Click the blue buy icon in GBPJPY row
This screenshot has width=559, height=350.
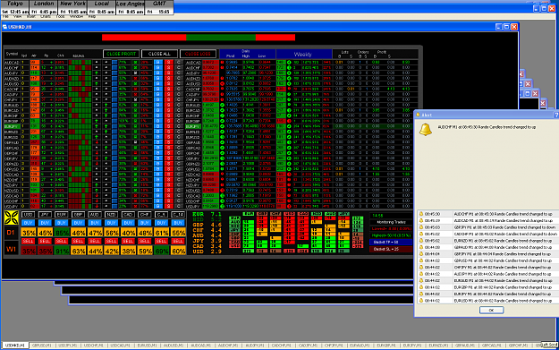pos(158,158)
